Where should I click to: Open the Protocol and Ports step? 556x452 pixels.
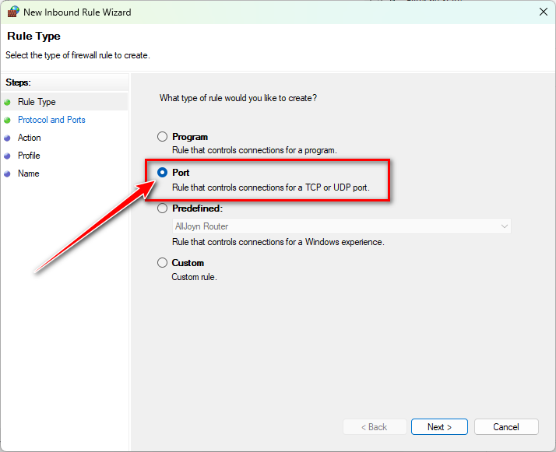(x=51, y=120)
